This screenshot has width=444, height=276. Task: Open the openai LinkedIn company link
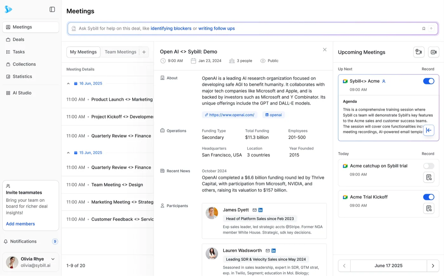tap(273, 115)
